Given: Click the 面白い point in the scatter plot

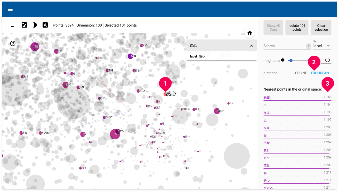Looking at the screenshot, I should [151, 137].
